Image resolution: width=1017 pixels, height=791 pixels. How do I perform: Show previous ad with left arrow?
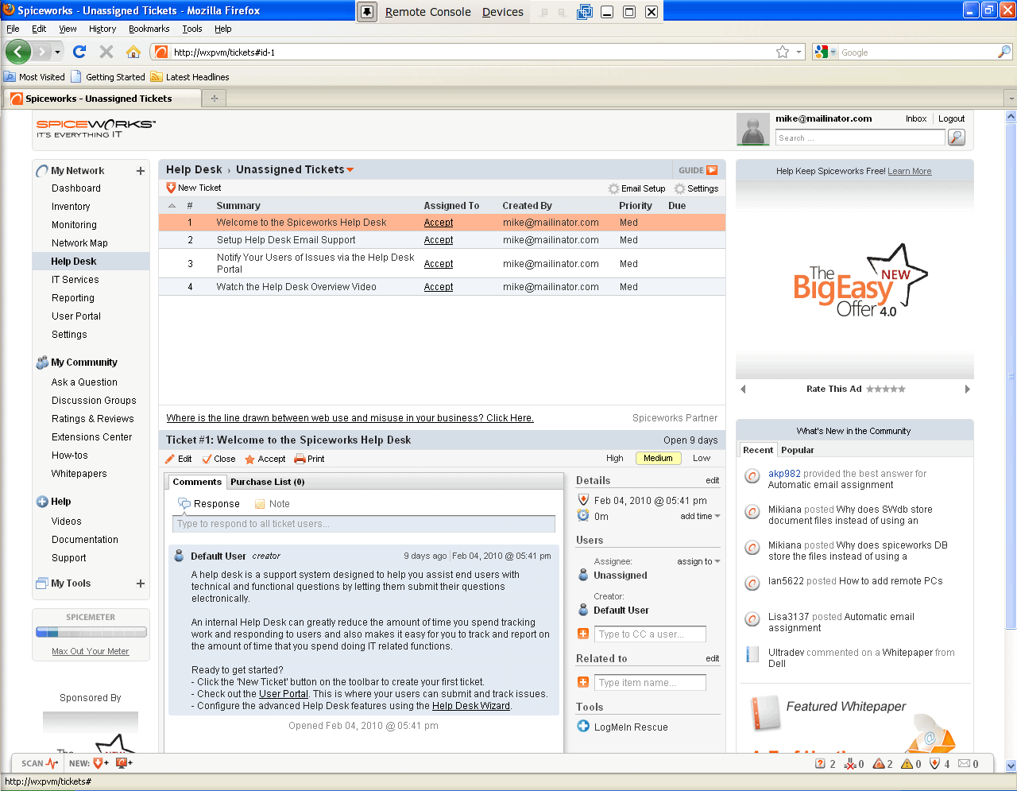743,390
